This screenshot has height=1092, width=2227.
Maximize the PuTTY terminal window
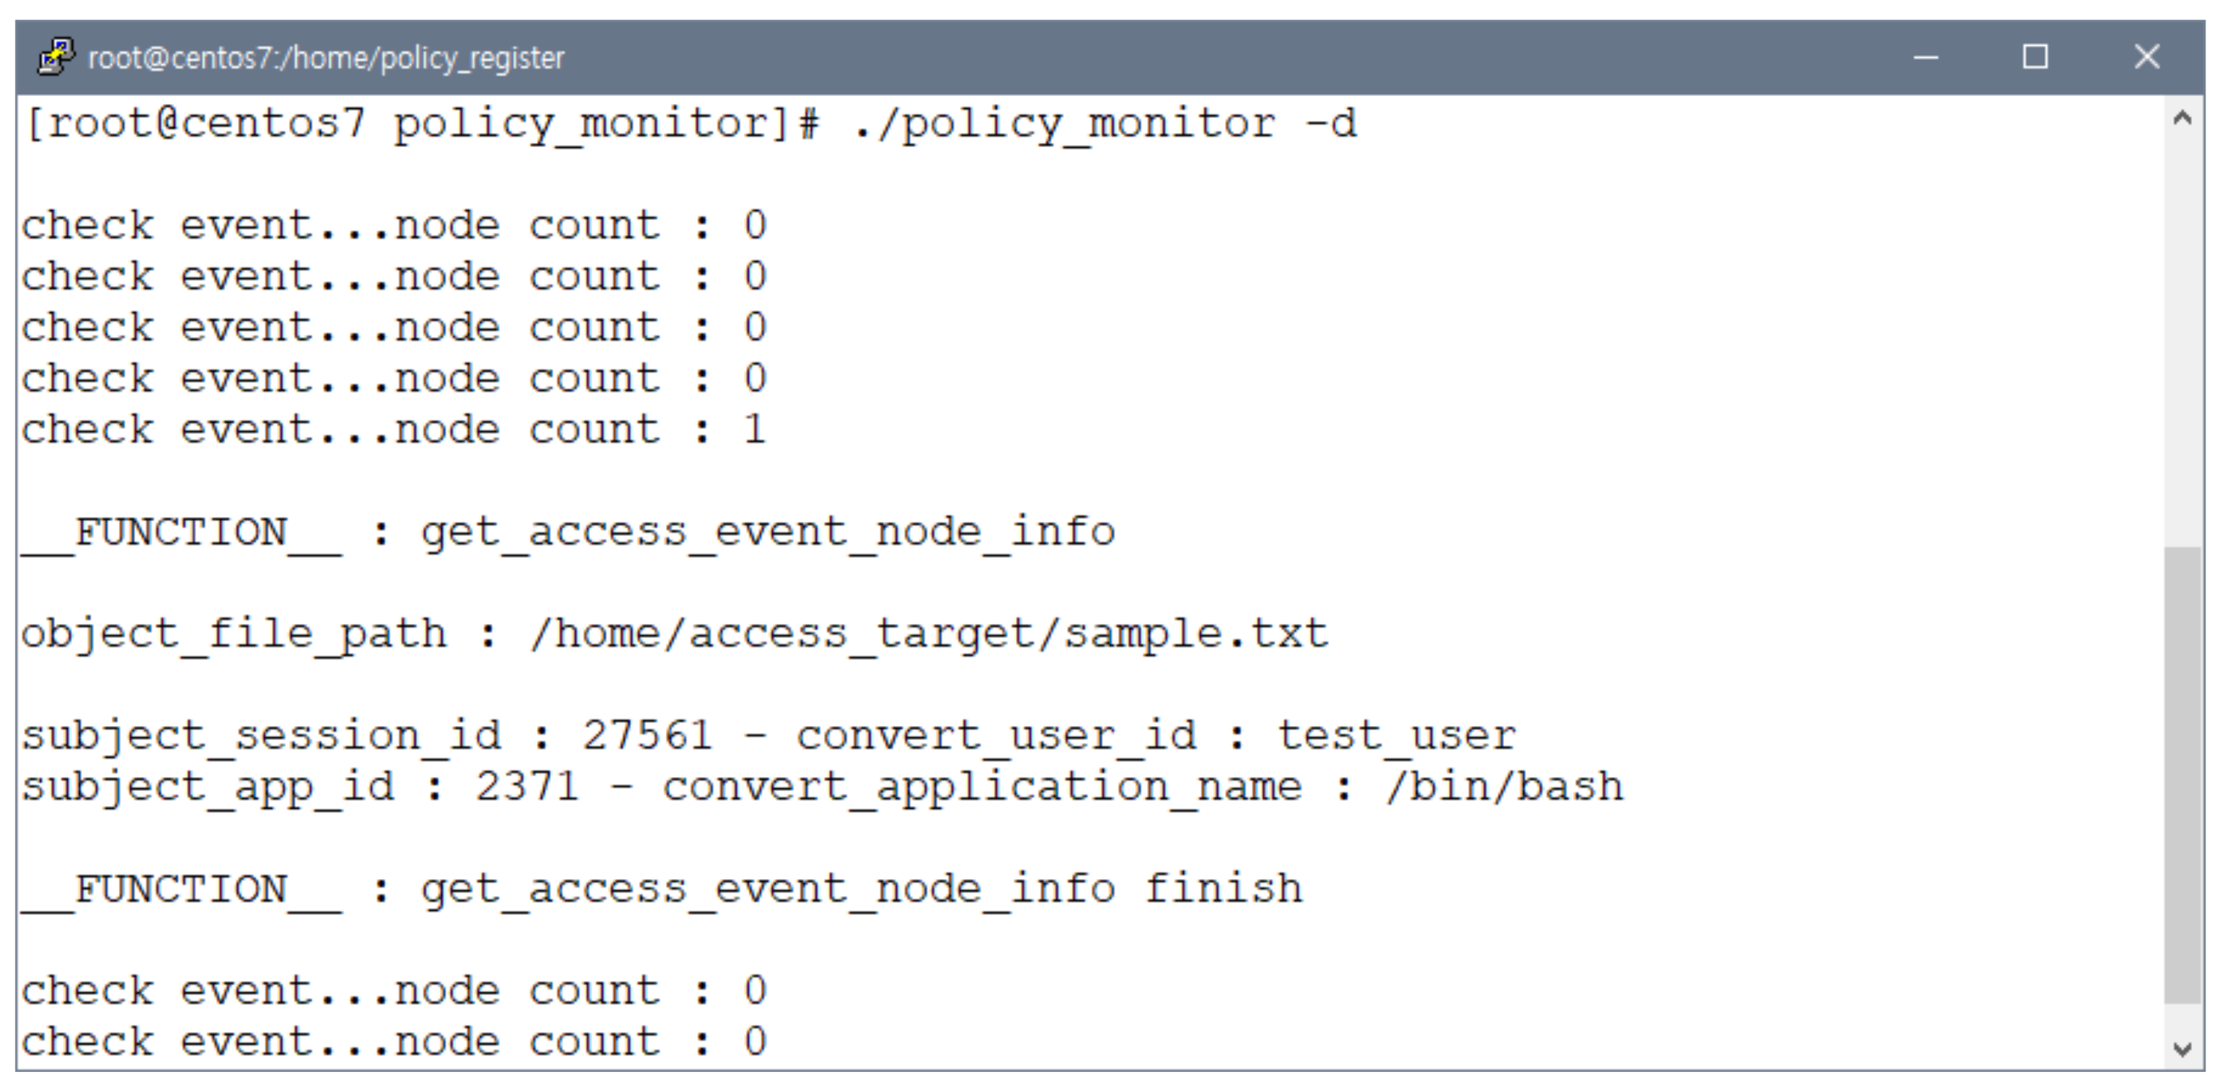click(x=2035, y=58)
